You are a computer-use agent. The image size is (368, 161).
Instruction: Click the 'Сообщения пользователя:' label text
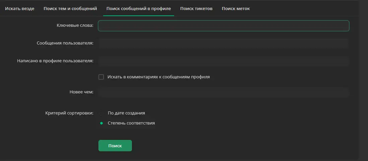click(x=65, y=43)
